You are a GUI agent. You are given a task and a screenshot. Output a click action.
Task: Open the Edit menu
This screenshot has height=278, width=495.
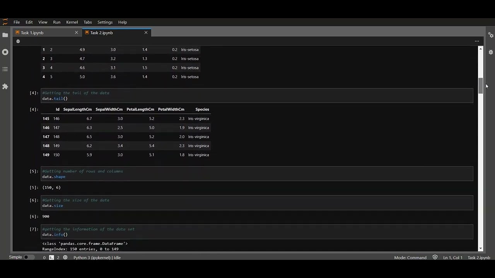29,22
